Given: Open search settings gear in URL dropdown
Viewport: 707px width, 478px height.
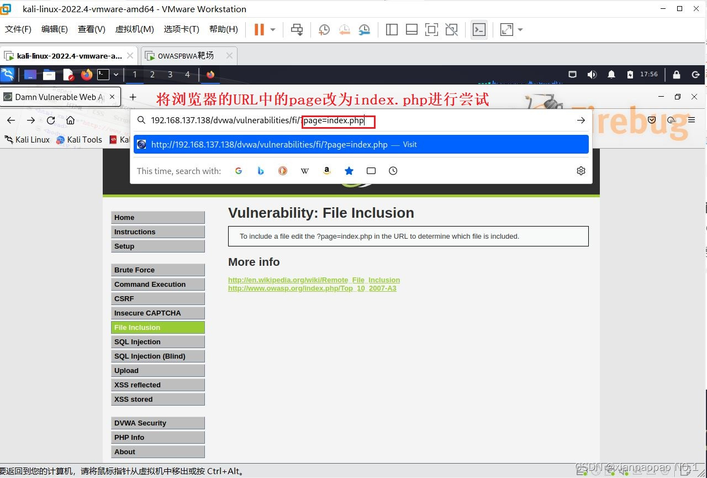Looking at the screenshot, I should (x=581, y=171).
